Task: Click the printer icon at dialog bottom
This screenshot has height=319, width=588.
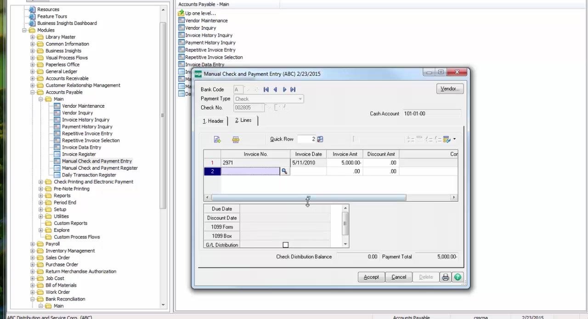Action: click(445, 277)
